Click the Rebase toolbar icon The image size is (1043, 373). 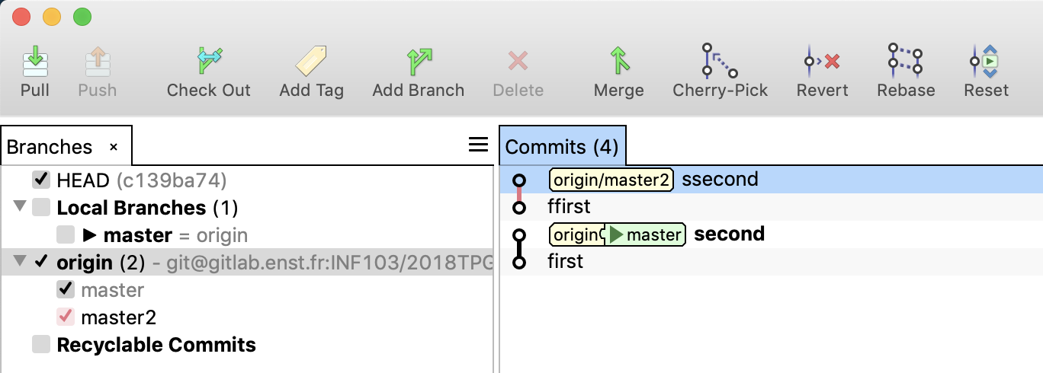[x=905, y=62]
